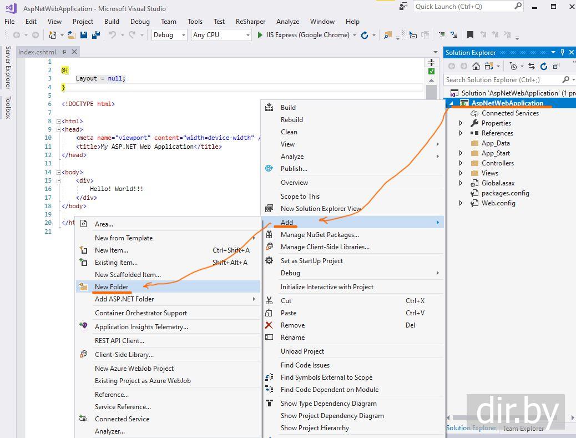
Task: Switch to the Team Explorer tab
Action: click(523, 428)
